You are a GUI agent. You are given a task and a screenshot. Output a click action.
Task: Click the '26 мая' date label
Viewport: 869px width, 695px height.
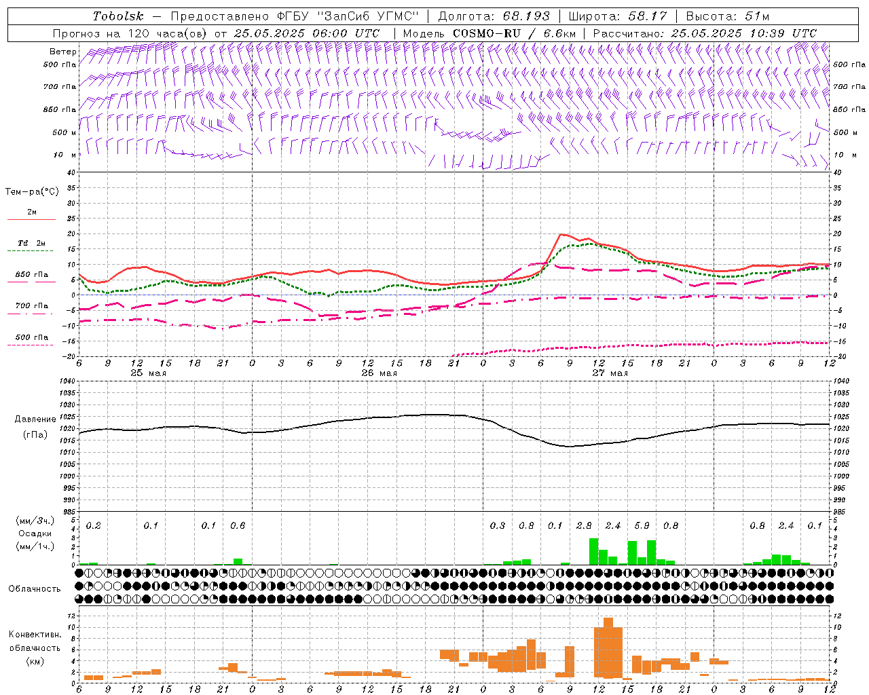pos(379,373)
